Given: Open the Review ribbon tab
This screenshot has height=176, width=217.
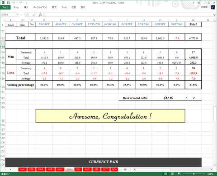Looking at the screenshot, I should point(74,7).
